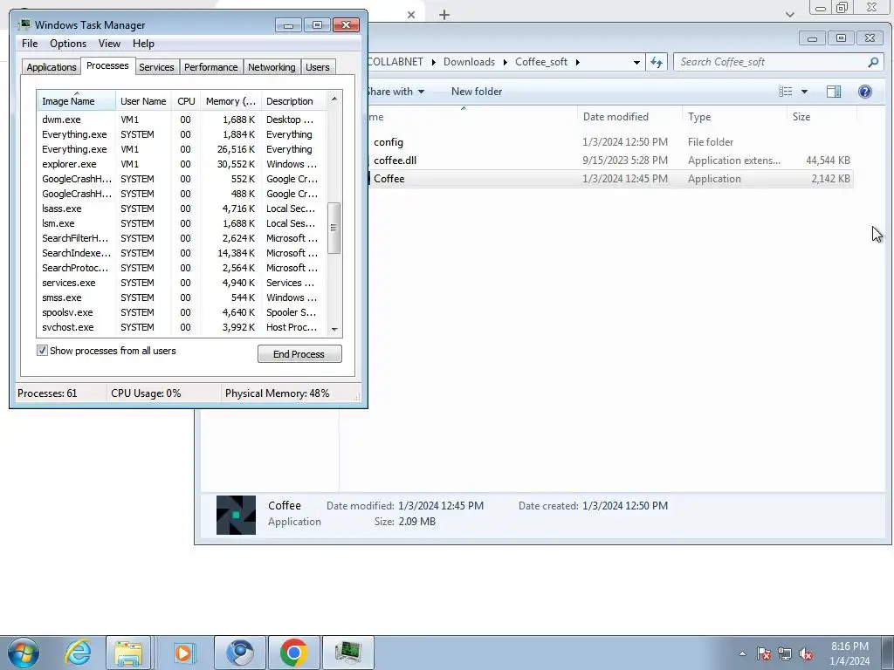Click process list scroll down arrow
The height and width of the screenshot is (670, 894).
[x=334, y=329]
